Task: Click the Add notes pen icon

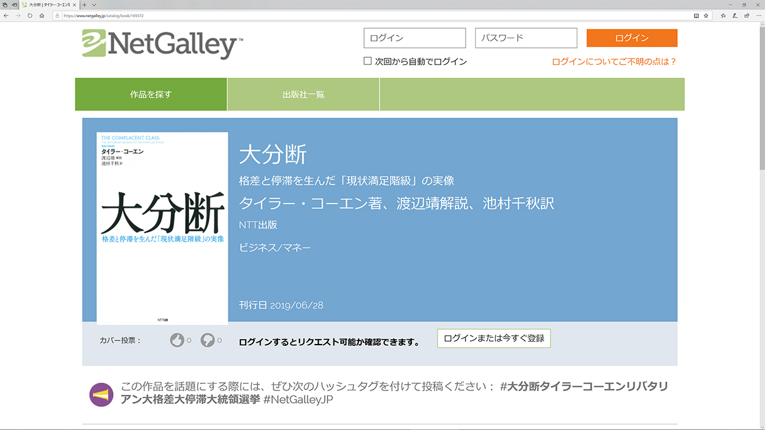Action: tap(735, 16)
